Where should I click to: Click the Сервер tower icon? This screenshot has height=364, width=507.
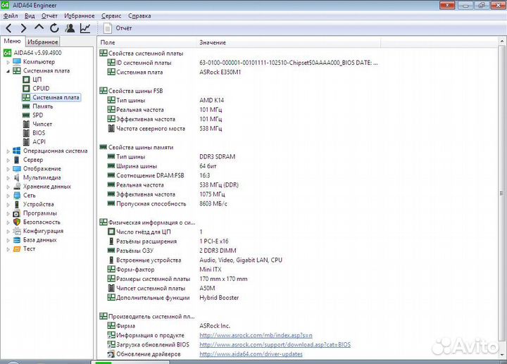coord(17,160)
